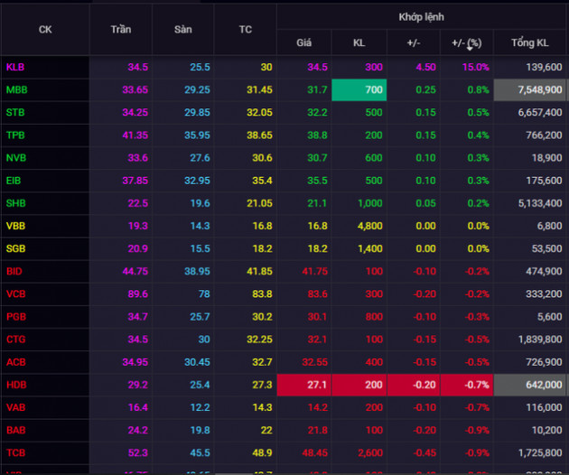569x475 pixels.
Task: Select the NVB stock symbol
Action: [16, 158]
